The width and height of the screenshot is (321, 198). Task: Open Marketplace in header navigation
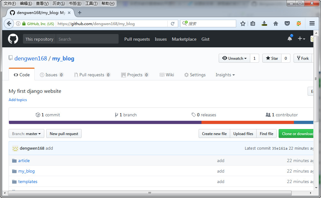point(184,39)
